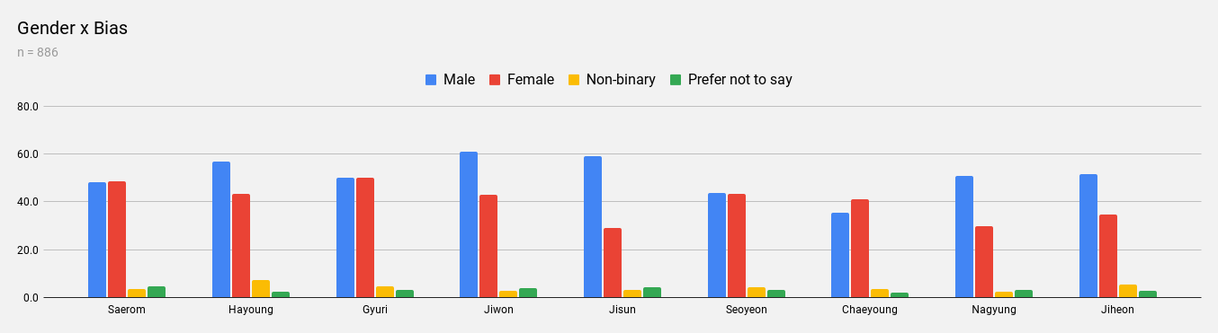Click Jiwon's blue Male bar

point(469,224)
